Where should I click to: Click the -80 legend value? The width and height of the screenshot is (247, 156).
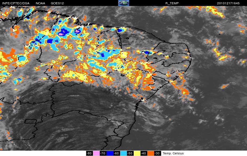pos(89,153)
